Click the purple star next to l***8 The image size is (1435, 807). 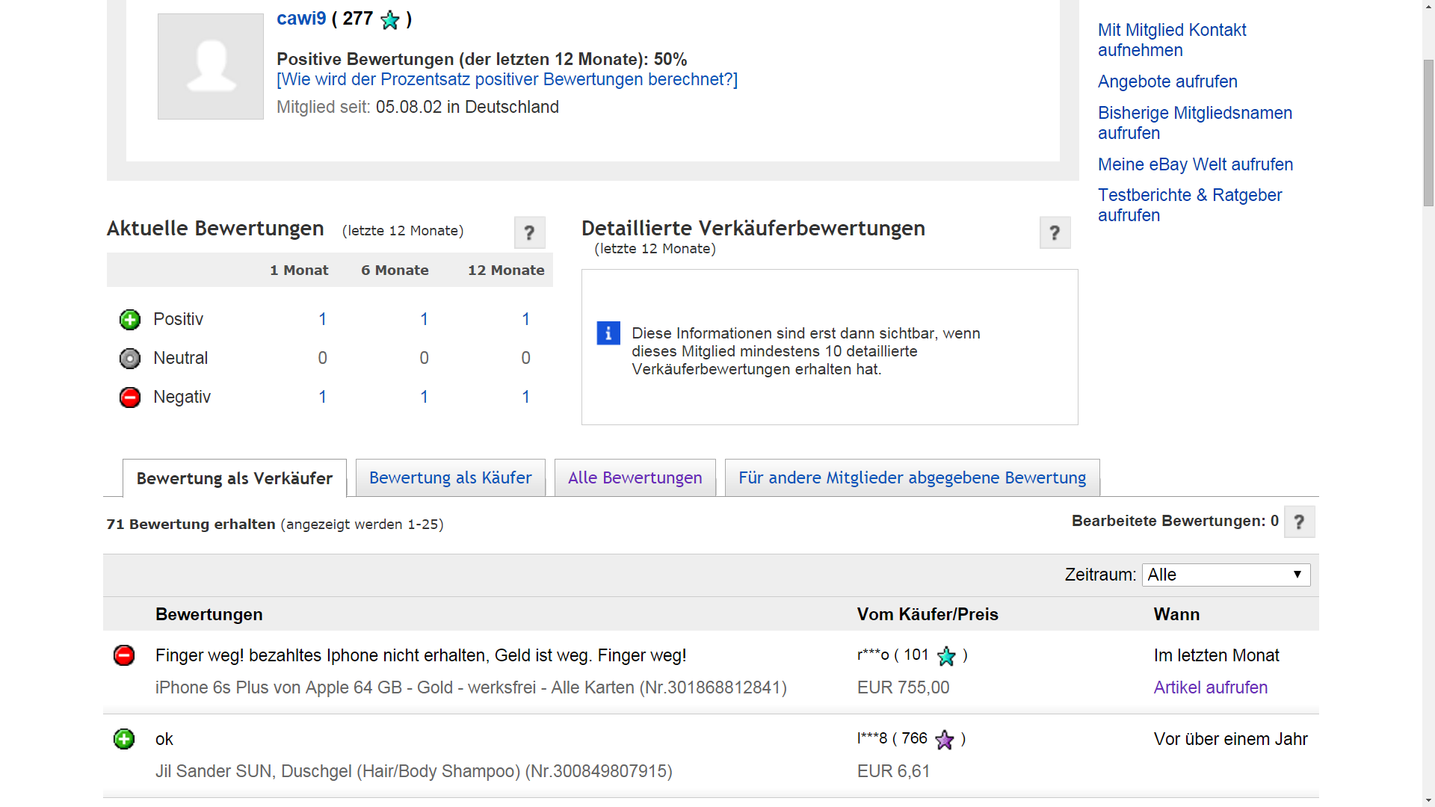pos(945,740)
